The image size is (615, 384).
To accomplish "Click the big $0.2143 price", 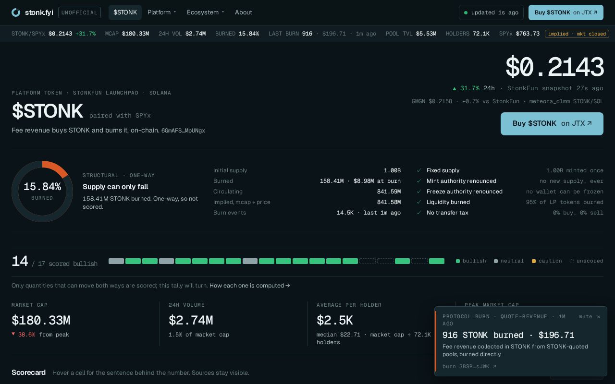I will pyautogui.click(x=554, y=67).
